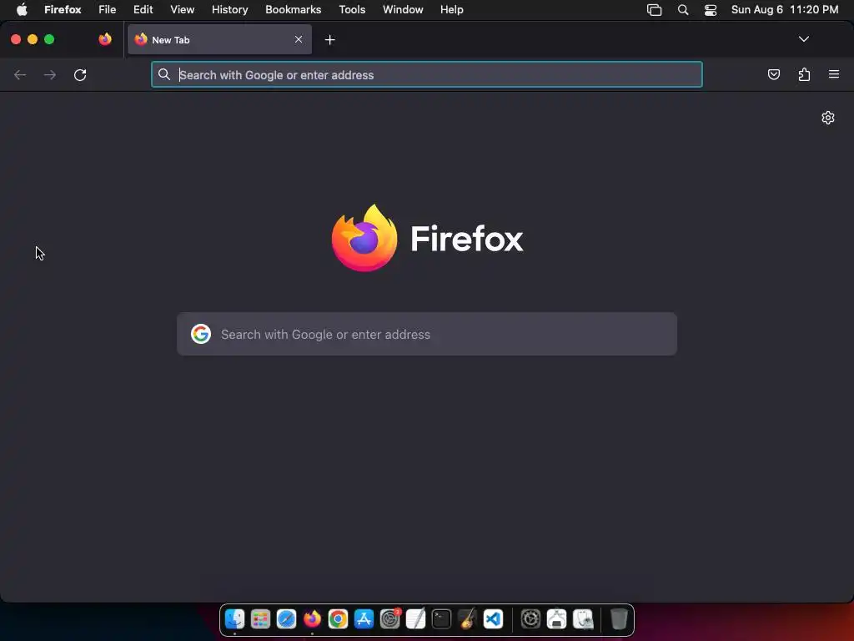Viewport: 854px width, 641px height.
Task: Open the dark gear icon in Dock
Action: click(x=530, y=618)
